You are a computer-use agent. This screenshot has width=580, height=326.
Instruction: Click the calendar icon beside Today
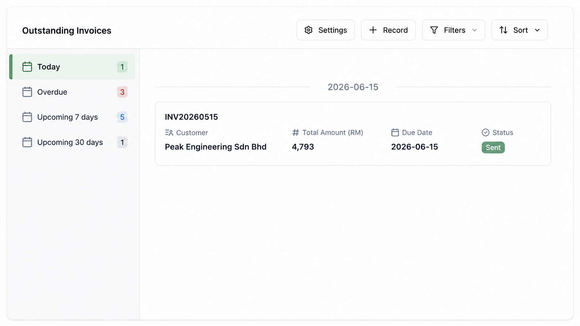click(27, 67)
